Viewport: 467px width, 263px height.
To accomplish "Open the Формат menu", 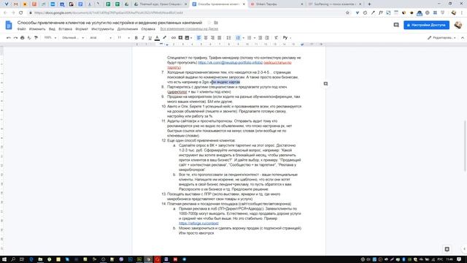I will (x=82, y=29).
